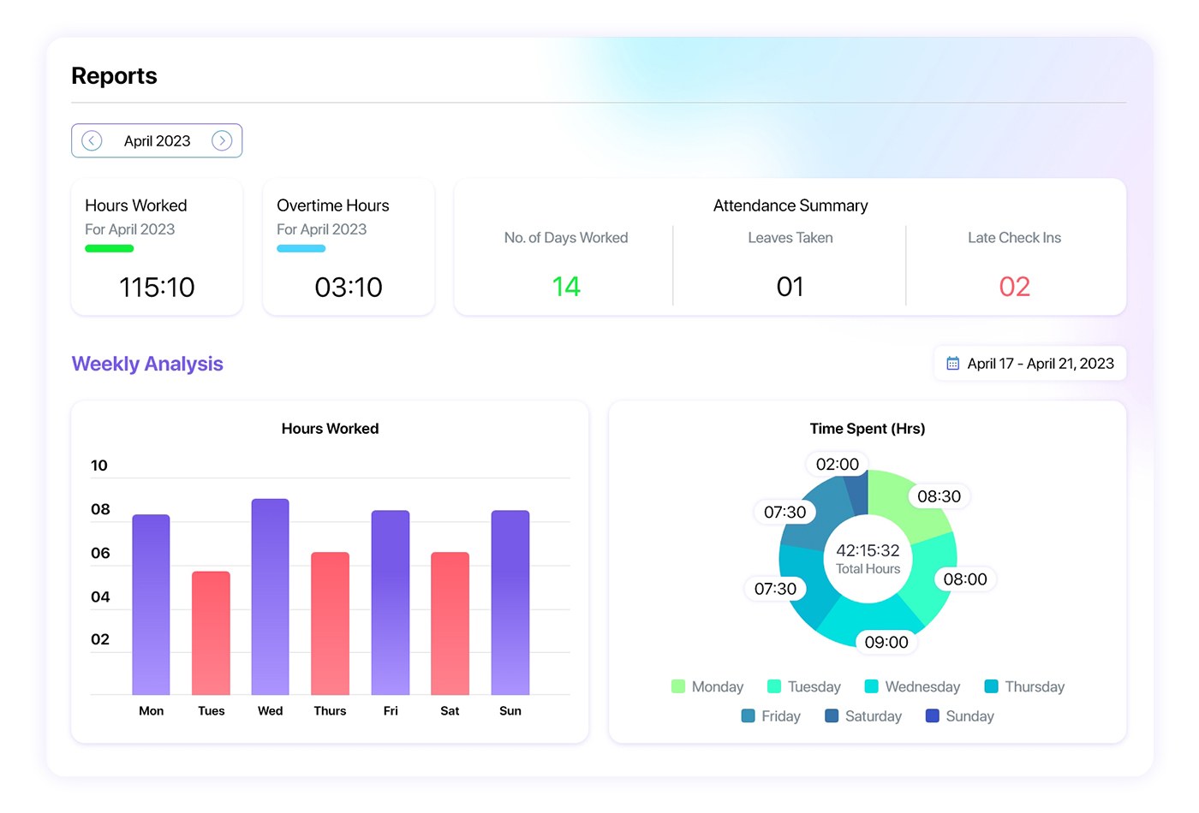Viewport: 1199px width, 813px height.
Task: Go to next month arrow
Action: coord(222,140)
